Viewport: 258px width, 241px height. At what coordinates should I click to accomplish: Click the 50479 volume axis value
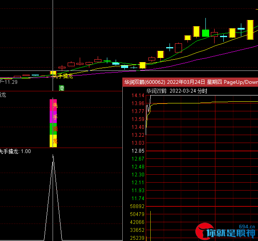(137, 214)
